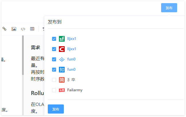Open the Failarmy account link
The height and width of the screenshot is (117, 186).
click(x=75, y=90)
